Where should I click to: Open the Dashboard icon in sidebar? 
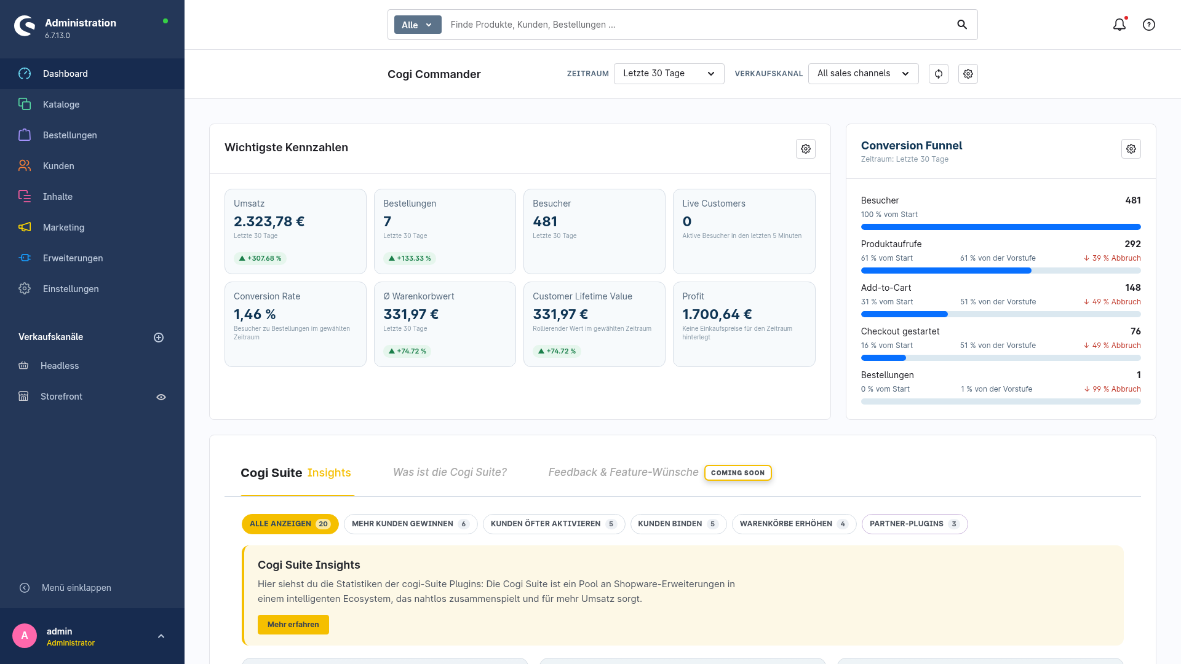pos(25,74)
